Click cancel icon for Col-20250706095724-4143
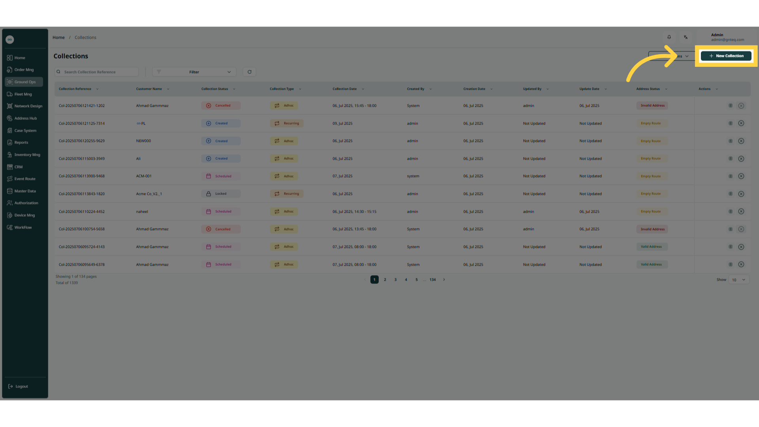This screenshot has height=427, width=759. [741, 247]
